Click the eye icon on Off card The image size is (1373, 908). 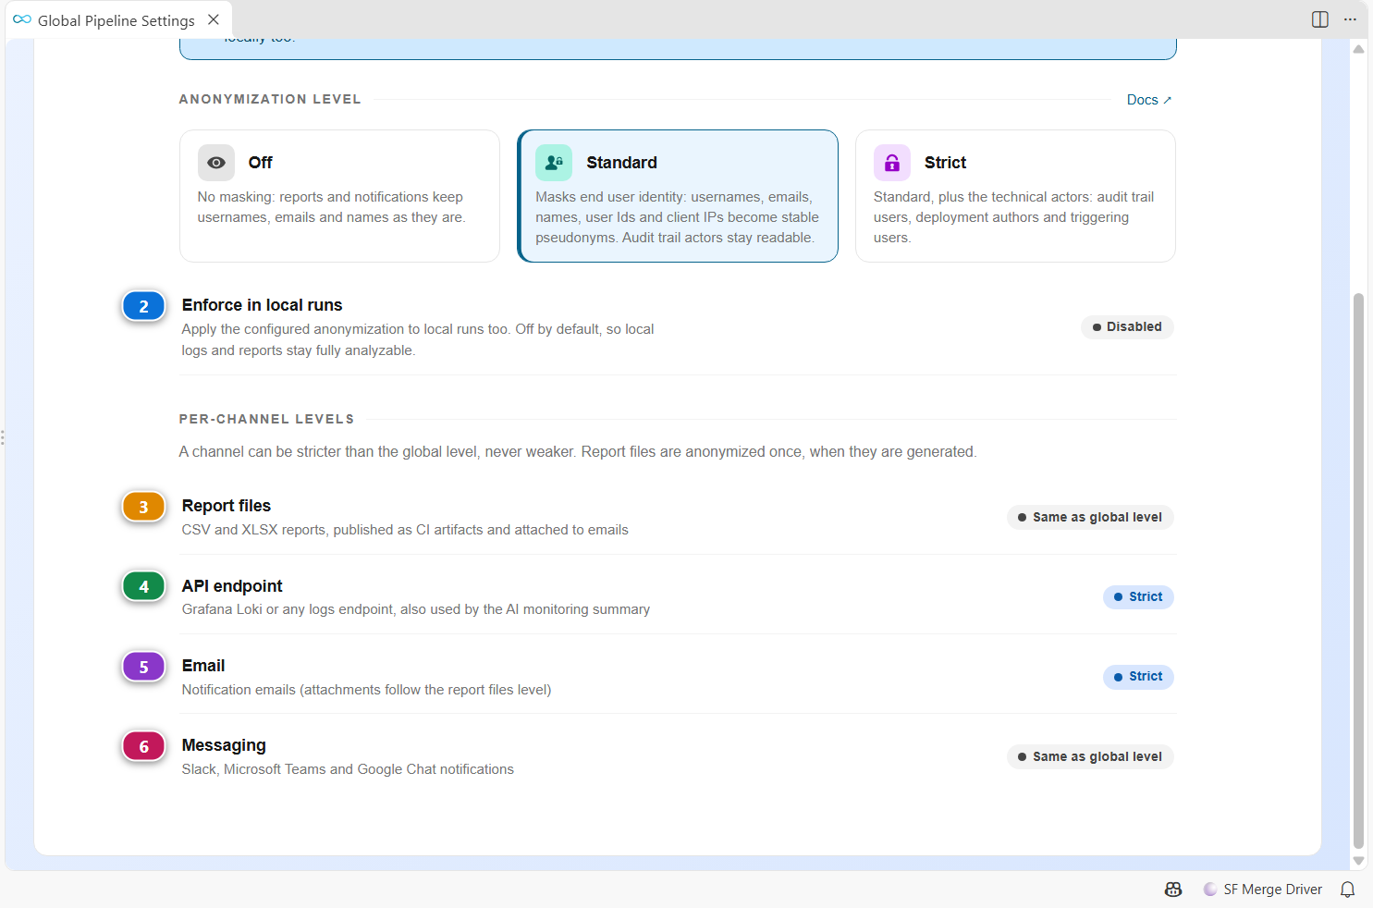click(216, 163)
